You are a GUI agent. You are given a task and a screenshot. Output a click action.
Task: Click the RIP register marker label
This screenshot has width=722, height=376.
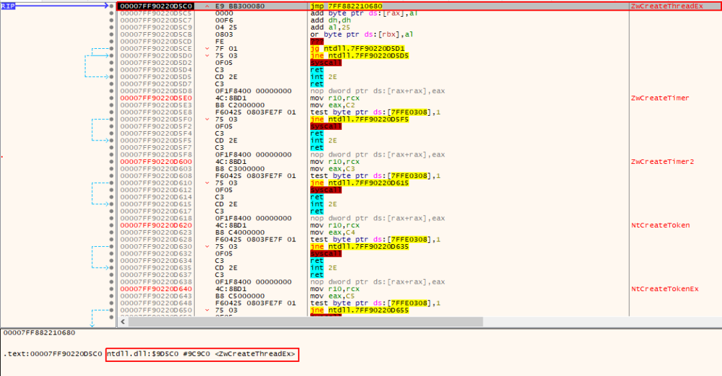[8, 6]
